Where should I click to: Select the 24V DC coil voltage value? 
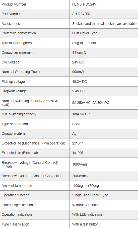[x=78, y=62]
